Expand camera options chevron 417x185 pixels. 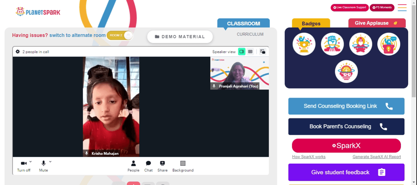point(30,161)
